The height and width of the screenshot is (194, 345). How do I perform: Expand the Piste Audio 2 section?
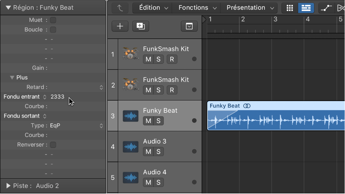(8, 186)
